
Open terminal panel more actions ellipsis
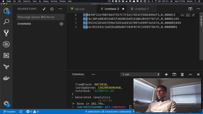93,74
